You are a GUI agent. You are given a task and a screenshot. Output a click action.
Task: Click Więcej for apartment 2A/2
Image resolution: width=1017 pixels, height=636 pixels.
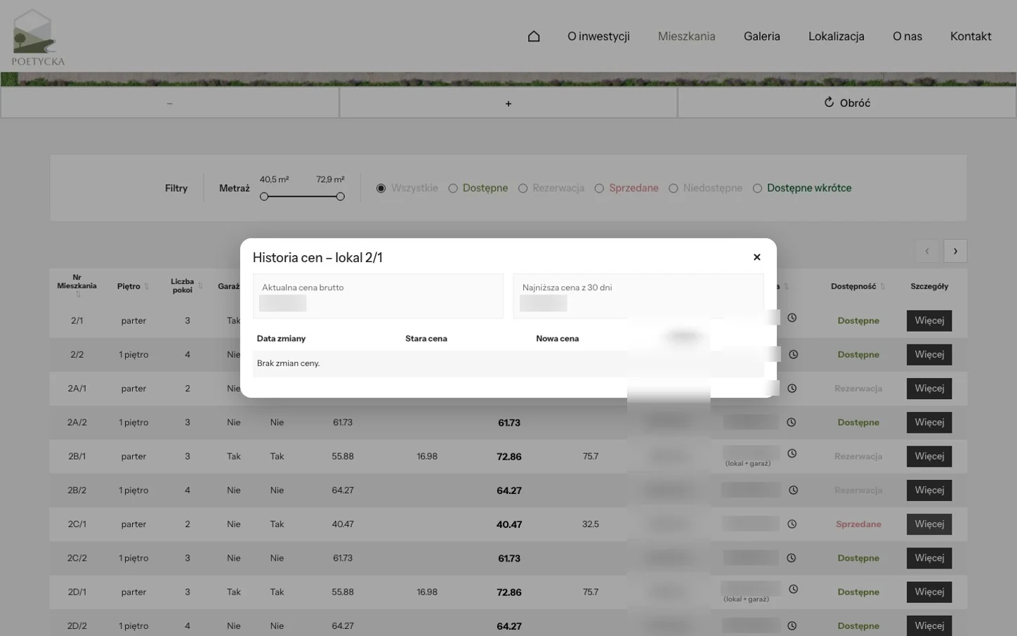click(x=929, y=422)
